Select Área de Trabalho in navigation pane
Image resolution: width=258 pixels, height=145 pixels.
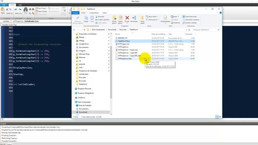pos(85,106)
